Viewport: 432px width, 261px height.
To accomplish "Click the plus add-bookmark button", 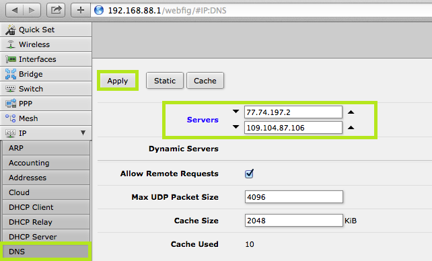I will tap(81, 10).
